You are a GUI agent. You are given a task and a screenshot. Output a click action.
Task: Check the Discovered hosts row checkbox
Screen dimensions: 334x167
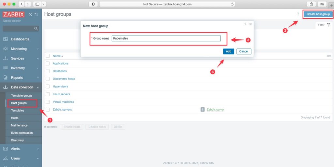point(48,79)
